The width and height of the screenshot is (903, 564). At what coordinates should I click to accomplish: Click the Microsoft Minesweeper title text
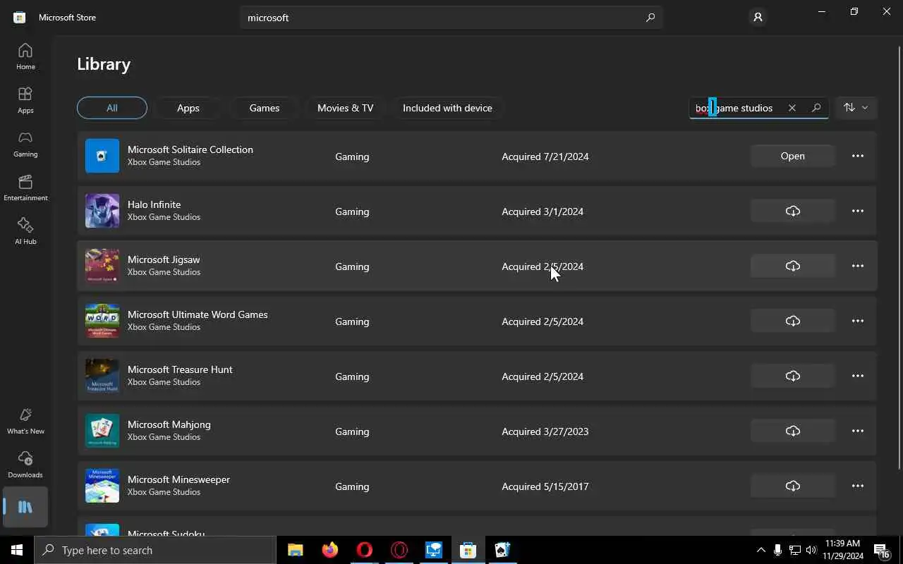(178, 479)
